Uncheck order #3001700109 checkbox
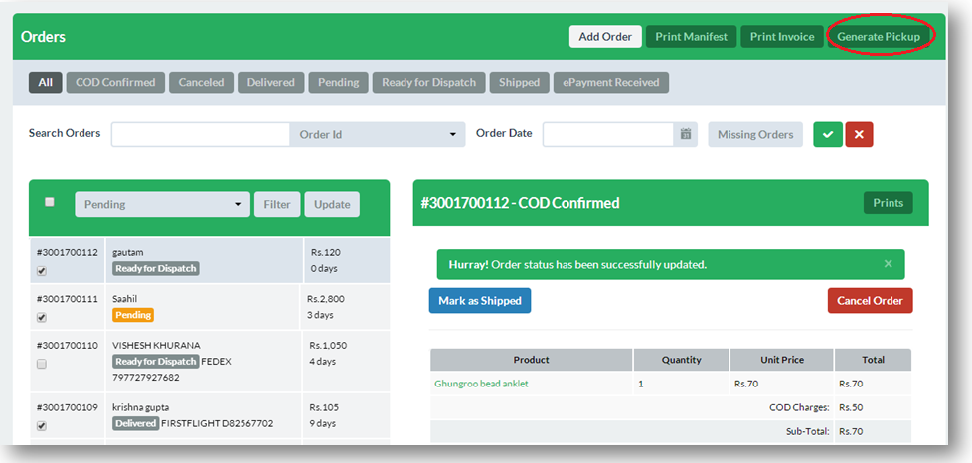 (42, 426)
